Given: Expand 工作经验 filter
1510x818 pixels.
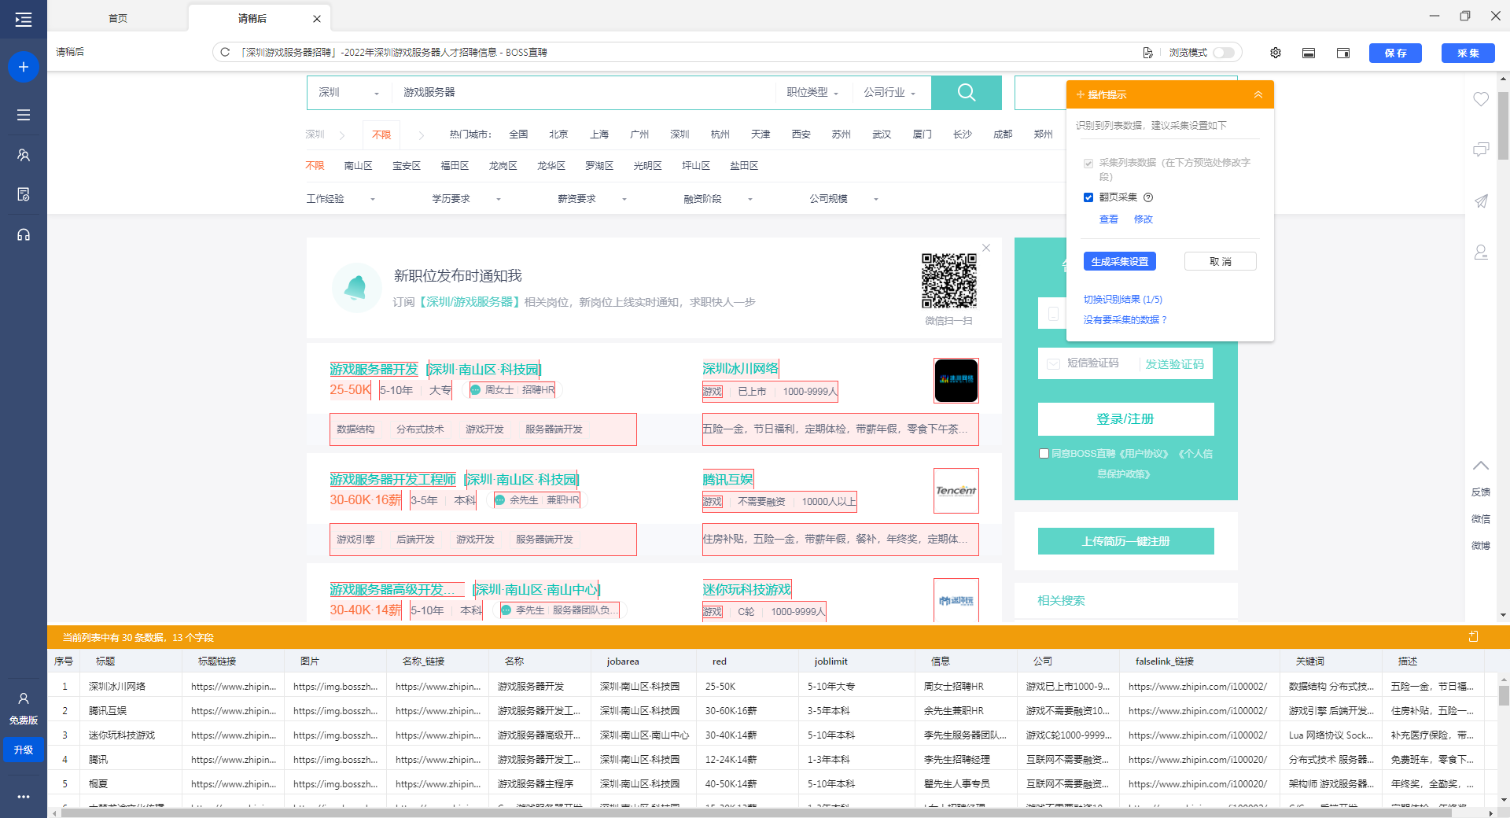Looking at the screenshot, I should click(341, 199).
